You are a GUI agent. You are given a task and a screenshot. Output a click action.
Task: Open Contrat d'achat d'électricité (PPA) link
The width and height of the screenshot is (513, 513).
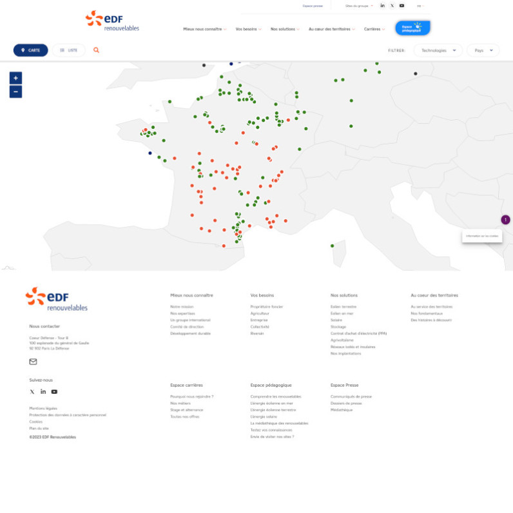358,333
